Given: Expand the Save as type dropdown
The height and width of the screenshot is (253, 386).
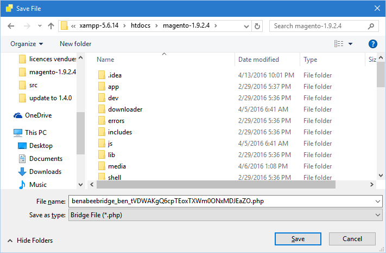Looking at the screenshot, I should pos(378,215).
